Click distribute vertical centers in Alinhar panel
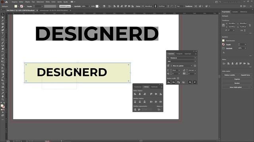The height and width of the screenshot is (142, 254). (x=140, y=102)
